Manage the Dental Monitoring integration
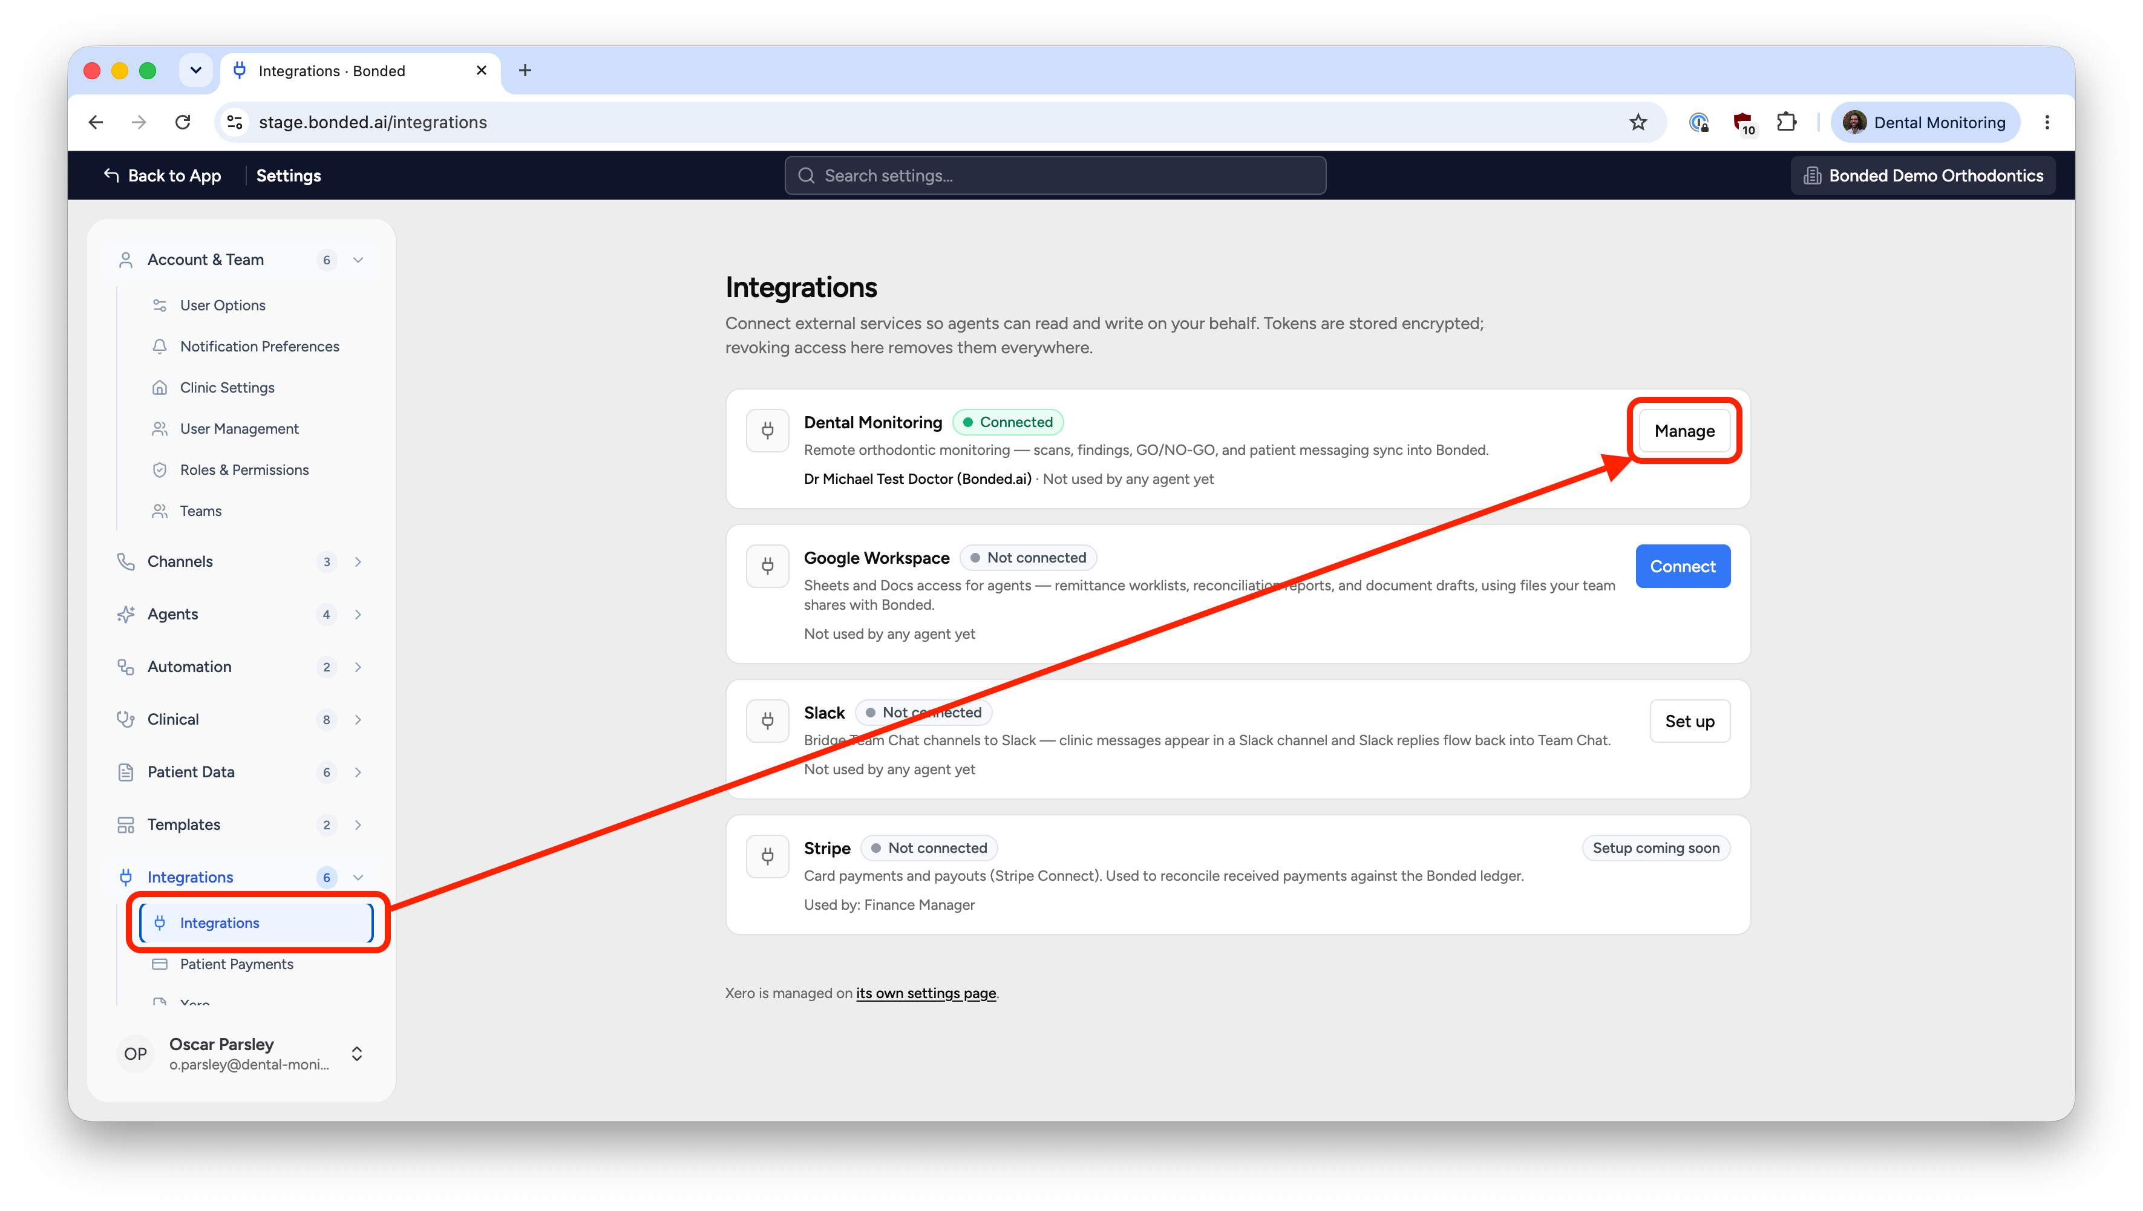 tap(1684, 431)
